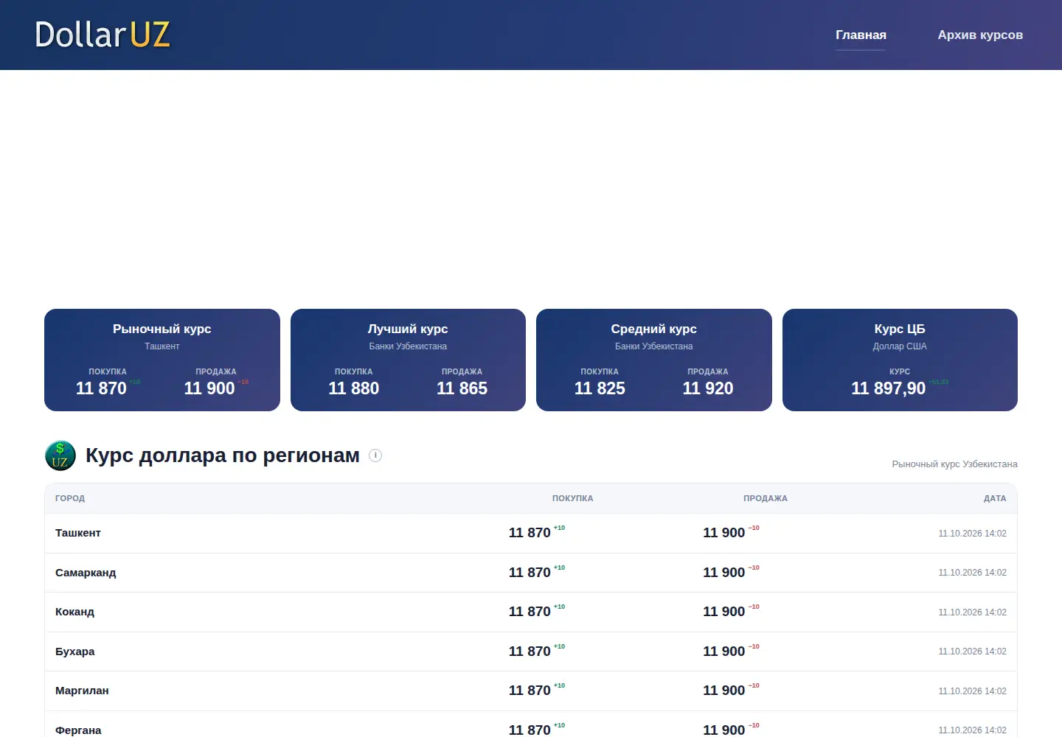Image resolution: width=1062 pixels, height=737 pixels.
Task: Click the central bank rate 11 897,90
Action: click(x=888, y=388)
